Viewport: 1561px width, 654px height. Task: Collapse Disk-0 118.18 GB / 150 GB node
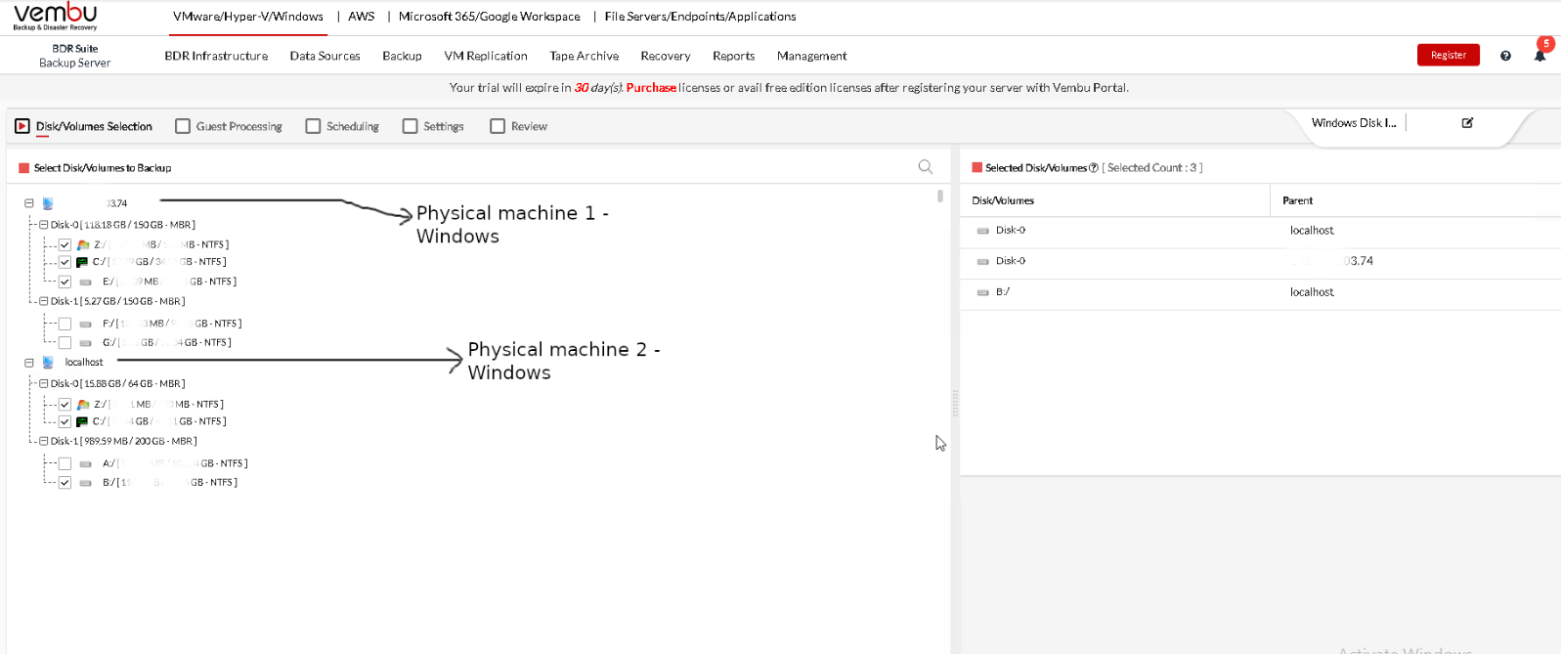(x=43, y=225)
